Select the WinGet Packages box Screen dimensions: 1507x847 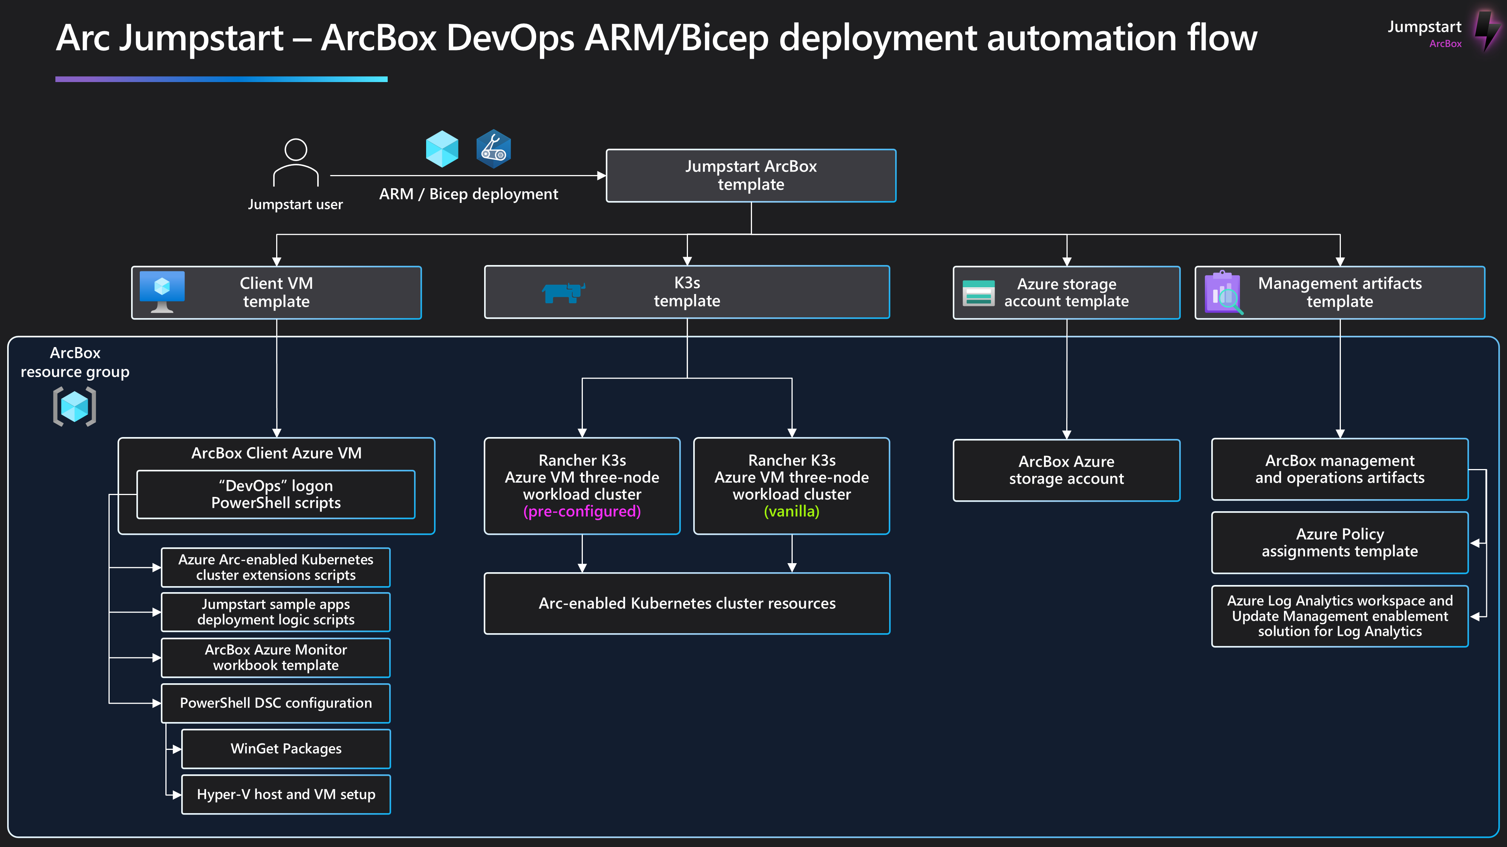point(286,748)
